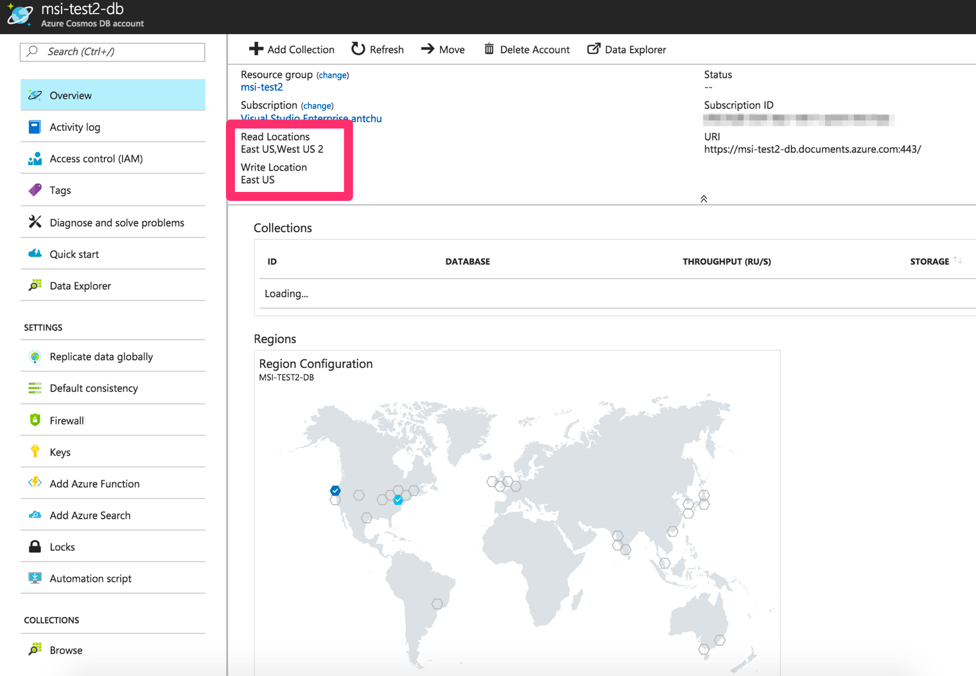976x676 pixels.
Task: Click the Move arrow icon in toolbar
Action: 428,49
